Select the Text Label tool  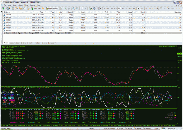point(169,9)
